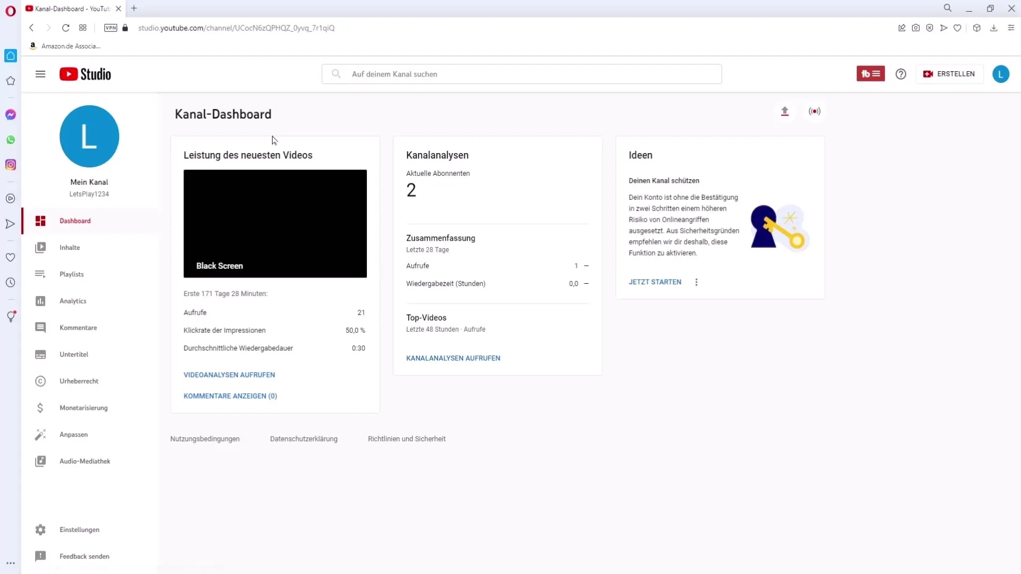Select the Playlists sidebar item
The width and height of the screenshot is (1021, 574).
(x=72, y=274)
